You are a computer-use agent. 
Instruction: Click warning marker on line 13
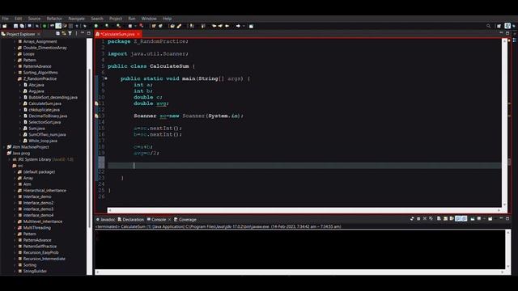[x=96, y=116]
